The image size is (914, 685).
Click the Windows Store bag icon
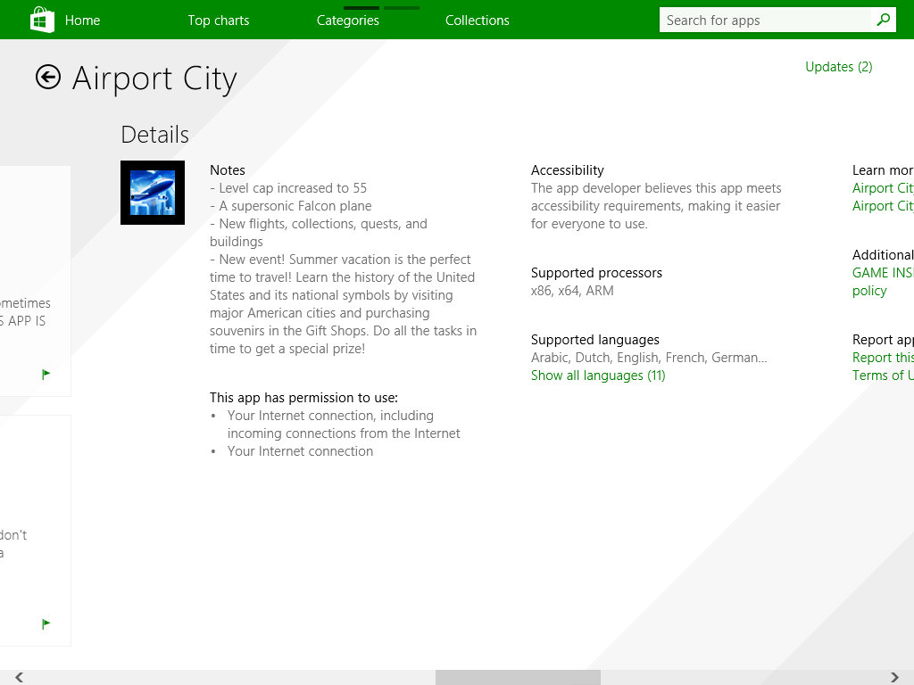(42, 20)
